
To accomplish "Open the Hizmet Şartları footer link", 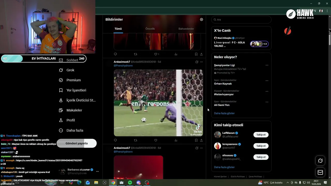I will (220, 176).
